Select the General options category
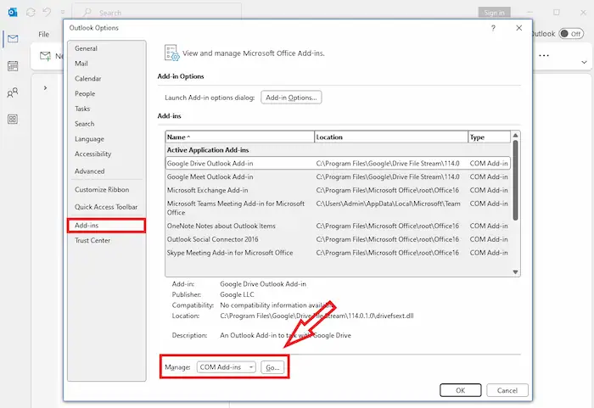The width and height of the screenshot is (594, 408). [86, 48]
